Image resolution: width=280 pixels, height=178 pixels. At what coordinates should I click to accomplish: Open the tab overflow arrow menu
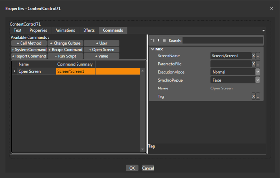(263, 30)
